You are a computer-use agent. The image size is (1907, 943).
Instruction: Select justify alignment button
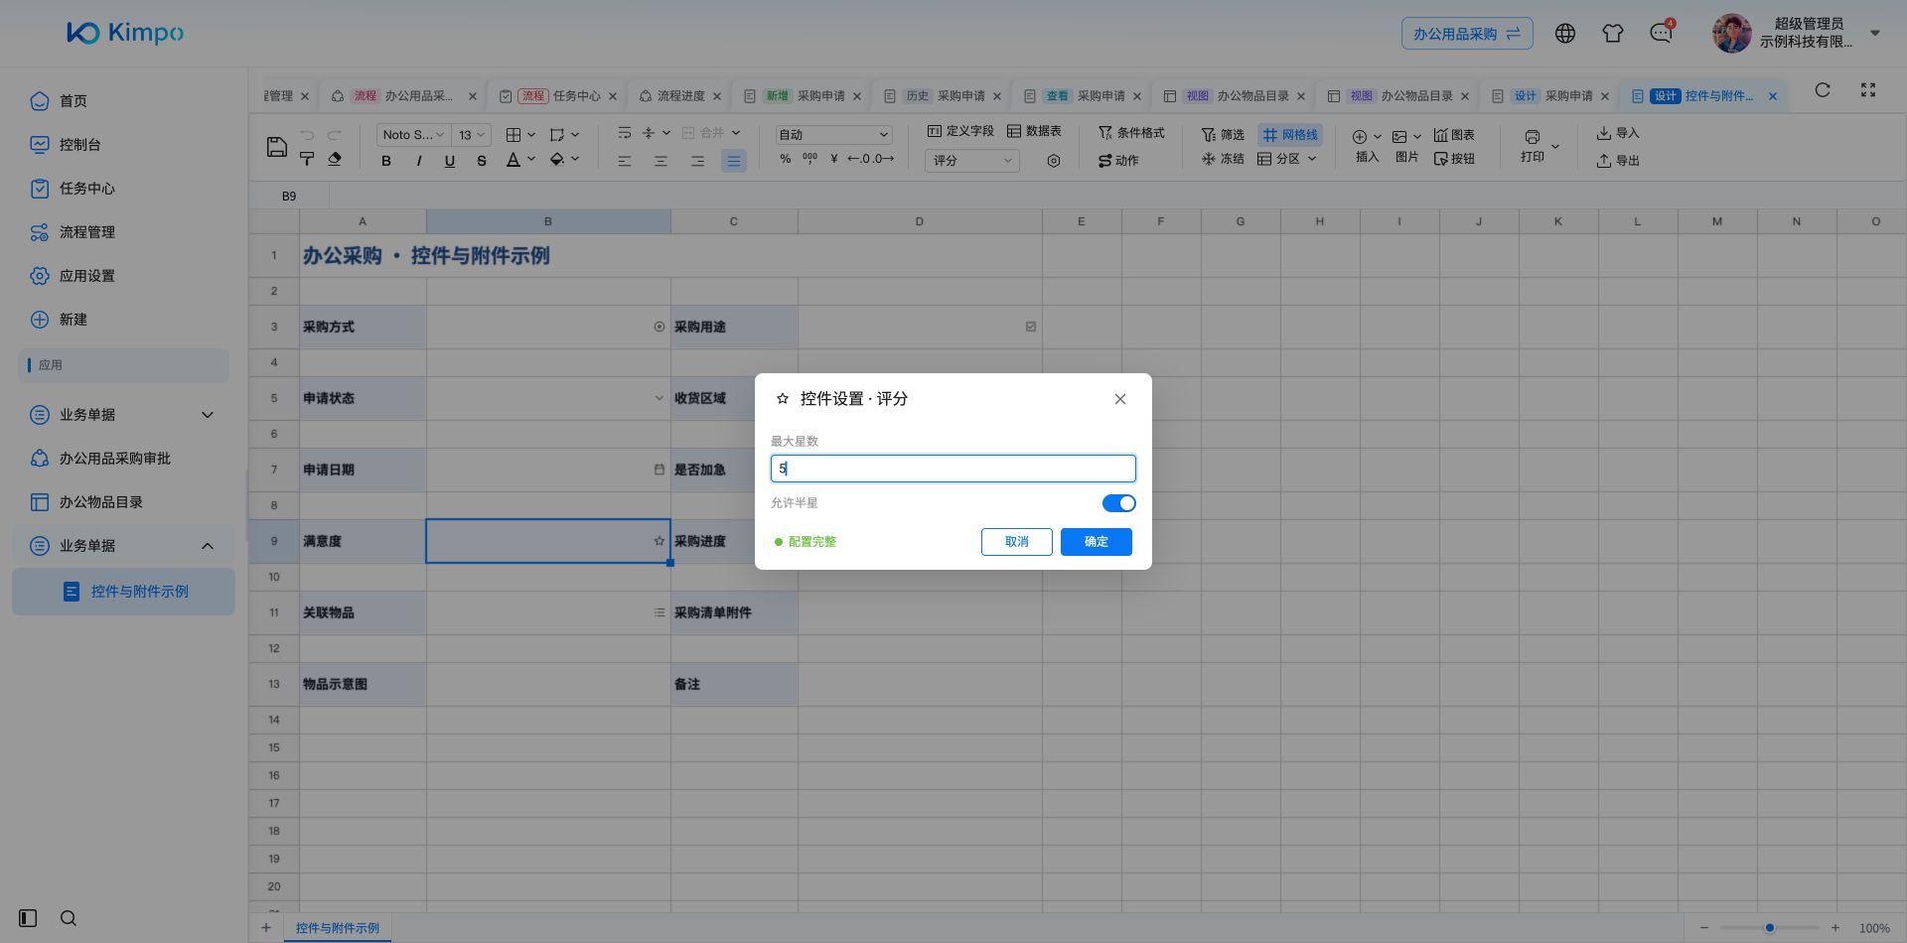pyautogui.click(x=734, y=160)
